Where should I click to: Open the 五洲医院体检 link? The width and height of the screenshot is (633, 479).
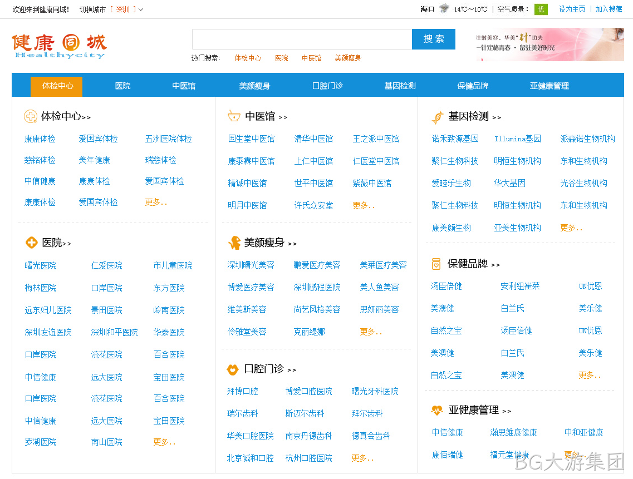click(x=168, y=139)
